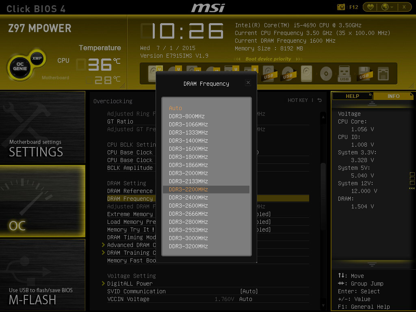Viewport: 416px width, 312px height.
Task: Close the DRAM Frequency popup
Action: 248,82
